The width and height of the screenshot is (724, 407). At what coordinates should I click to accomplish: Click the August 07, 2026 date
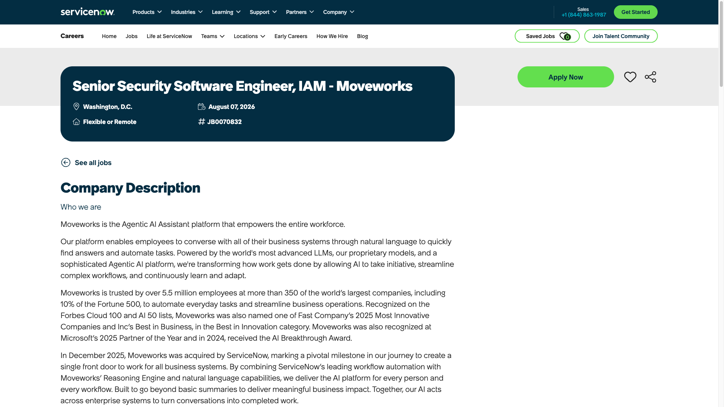[232, 107]
